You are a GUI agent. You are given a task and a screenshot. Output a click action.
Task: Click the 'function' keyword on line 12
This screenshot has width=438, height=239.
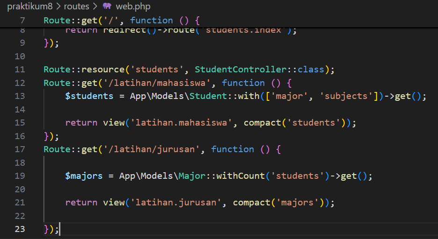pyautogui.click(x=243, y=83)
